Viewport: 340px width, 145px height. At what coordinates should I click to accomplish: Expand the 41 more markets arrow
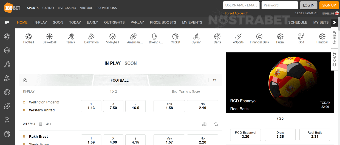pyautogui.click(x=49, y=124)
